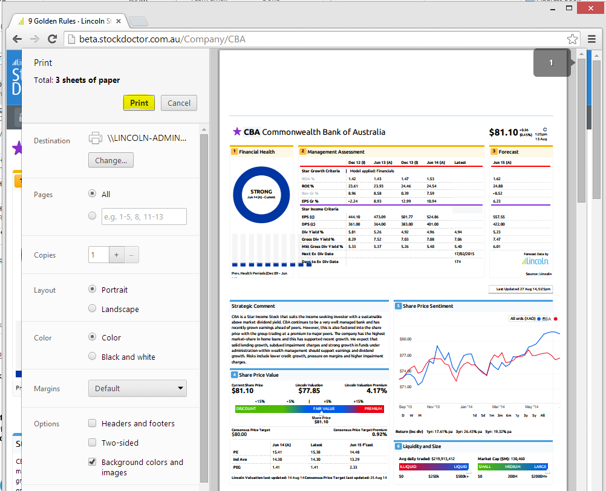Click the printer destination icon

tap(96, 138)
